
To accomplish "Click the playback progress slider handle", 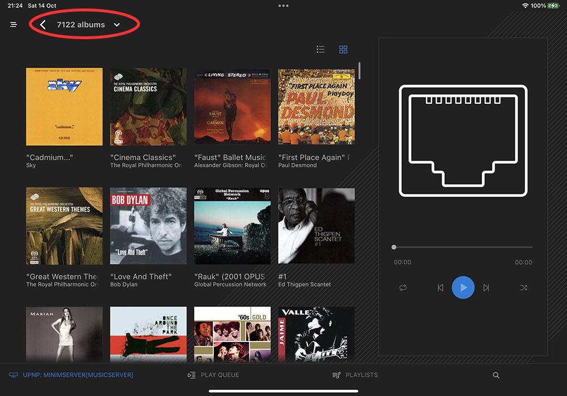I will [394, 247].
